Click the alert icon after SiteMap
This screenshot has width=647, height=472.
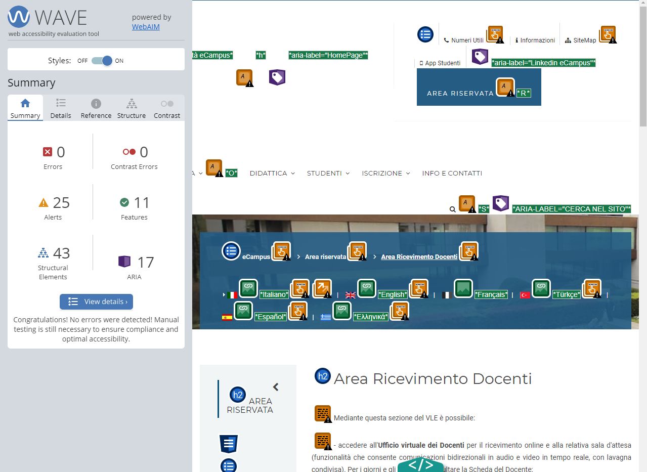tap(608, 35)
